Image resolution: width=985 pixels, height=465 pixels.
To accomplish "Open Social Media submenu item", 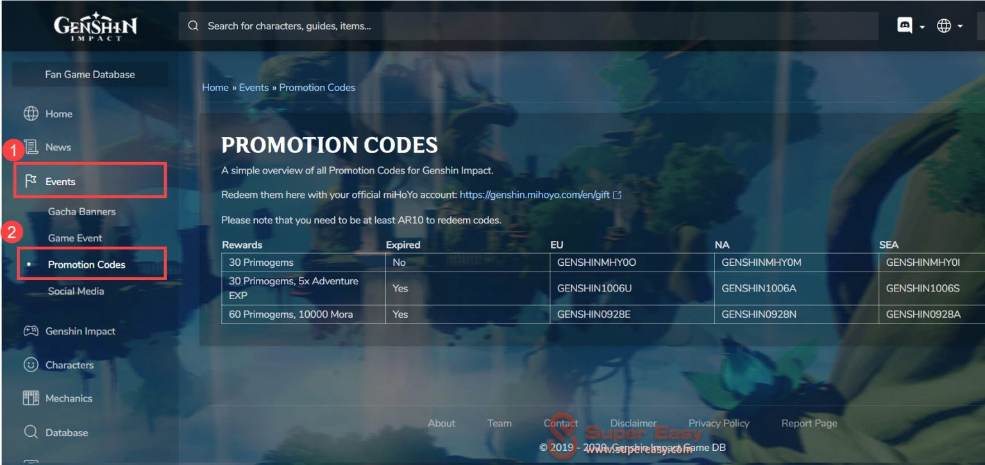I will tap(76, 291).
